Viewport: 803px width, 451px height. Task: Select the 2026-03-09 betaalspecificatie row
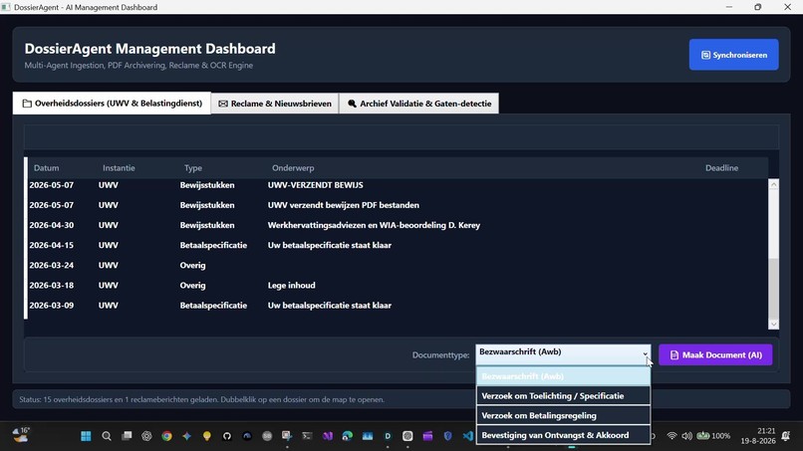[397, 305]
